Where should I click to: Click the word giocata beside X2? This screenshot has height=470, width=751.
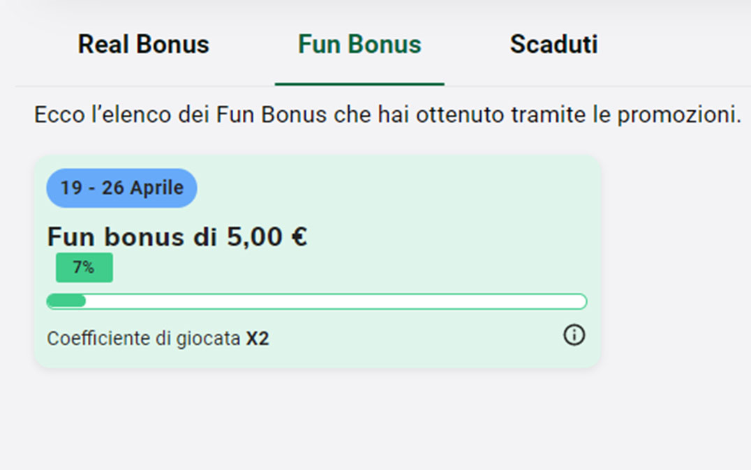(x=209, y=340)
